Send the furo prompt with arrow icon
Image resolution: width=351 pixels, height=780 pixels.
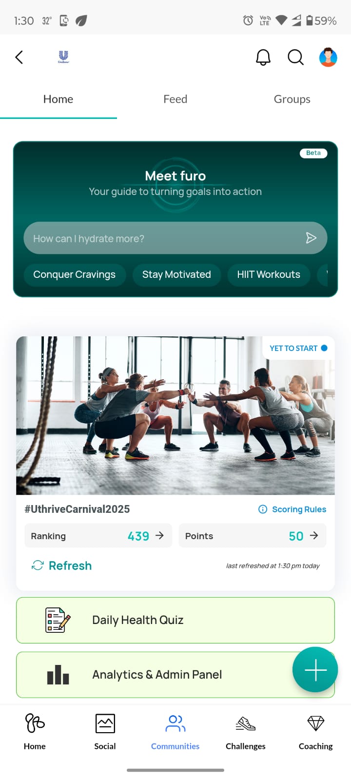[x=311, y=238]
